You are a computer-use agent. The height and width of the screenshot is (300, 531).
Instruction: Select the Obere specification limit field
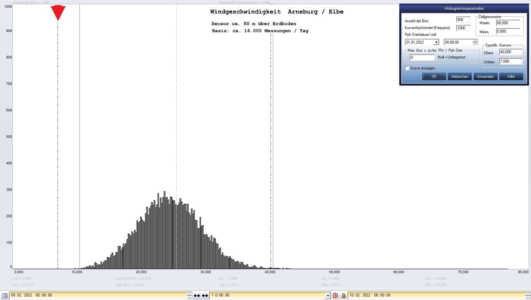510,52
